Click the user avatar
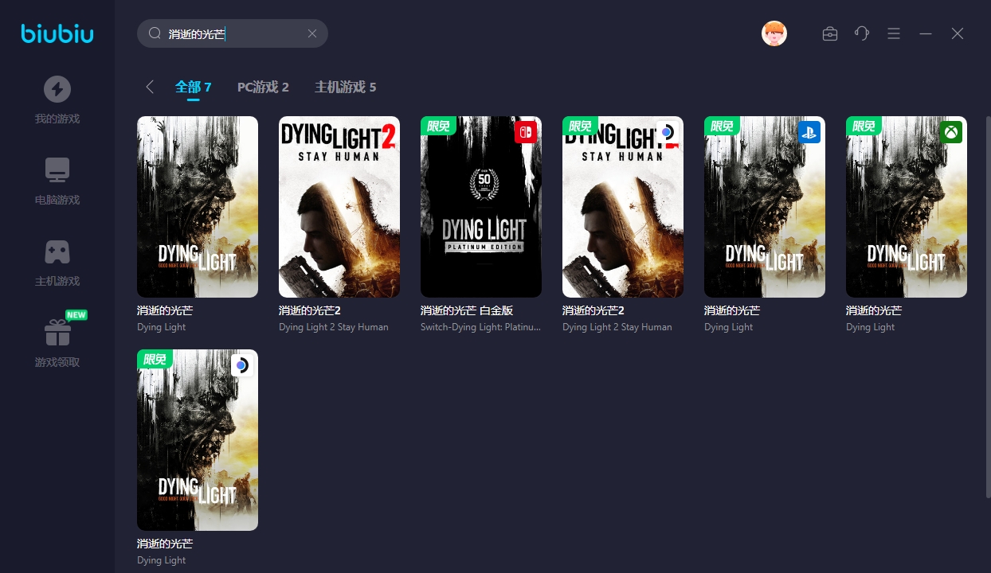 pyautogui.click(x=774, y=33)
